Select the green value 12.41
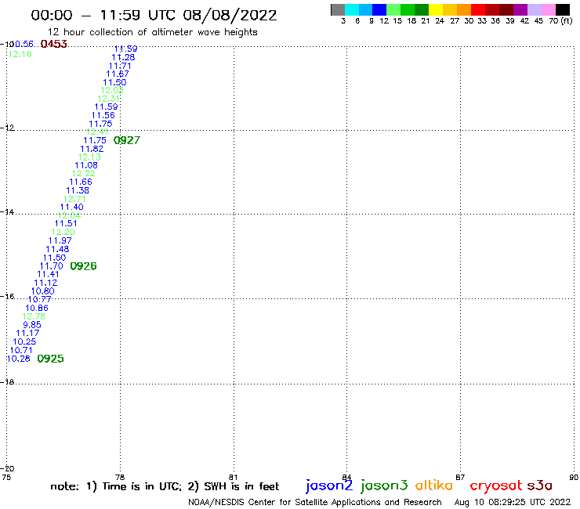The height and width of the screenshot is (509, 580). [x=98, y=132]
